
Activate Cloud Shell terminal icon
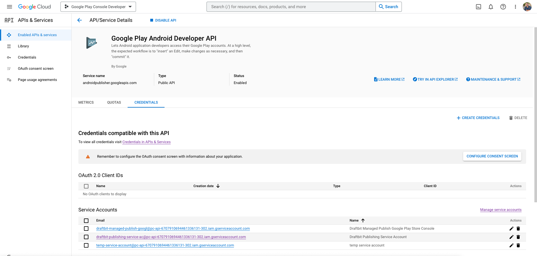[x=479, y=7]
